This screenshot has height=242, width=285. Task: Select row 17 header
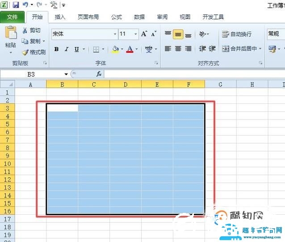[x=7, y=219]
